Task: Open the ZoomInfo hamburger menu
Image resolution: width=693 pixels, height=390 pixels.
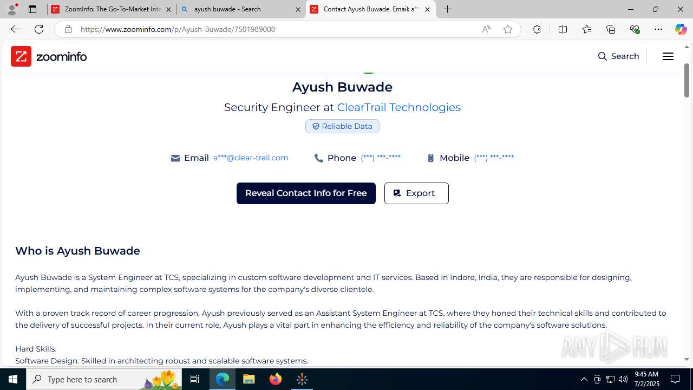Action: pyautogui.click(x=668, y=56)
